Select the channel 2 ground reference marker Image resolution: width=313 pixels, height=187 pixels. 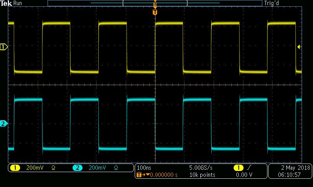pos(4,124)
